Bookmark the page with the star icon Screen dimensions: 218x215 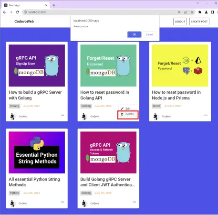click(192, 12)
